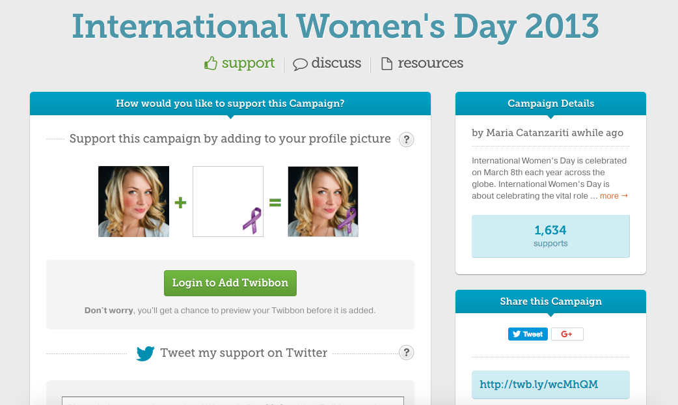Click the International Women's Day 2013 title
678x405 pixels.
[x=335, y=27]
